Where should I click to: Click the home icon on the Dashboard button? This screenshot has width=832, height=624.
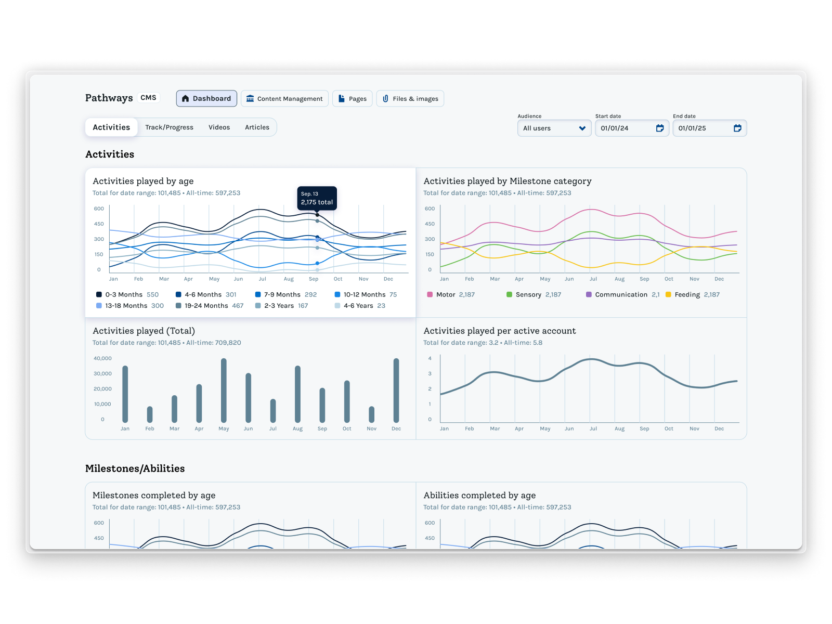click(x=186, y=98)
